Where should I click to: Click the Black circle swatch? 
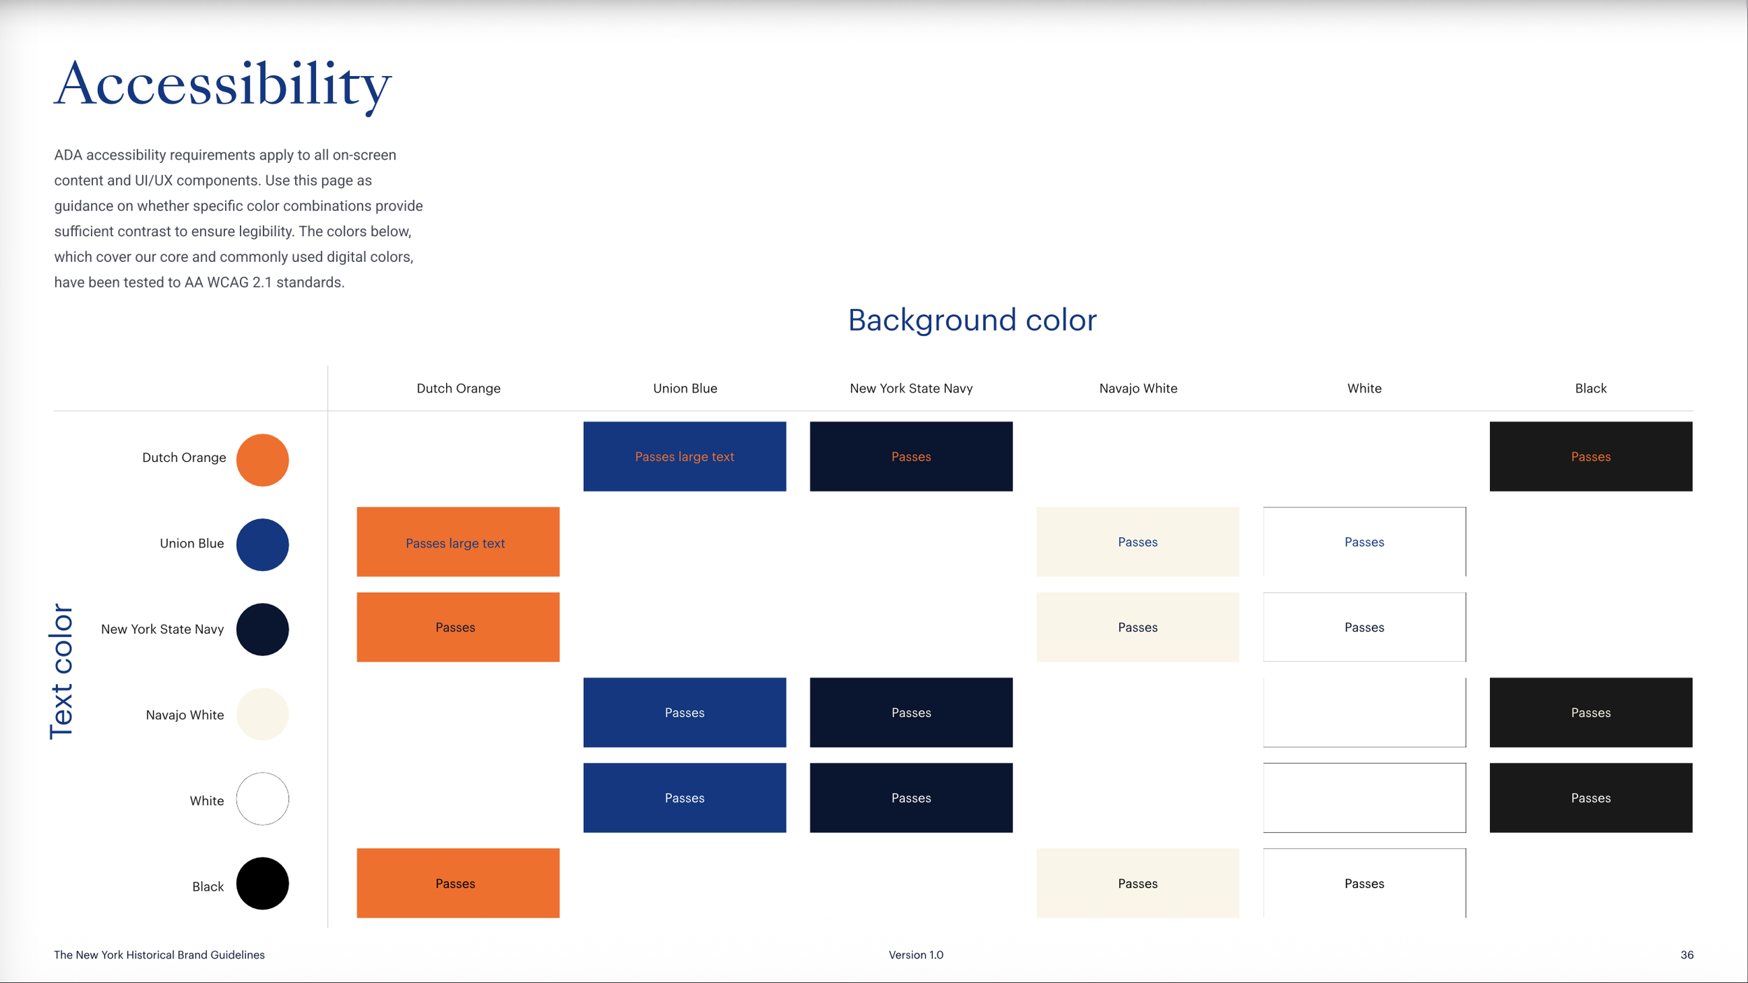tap(262, 883)
